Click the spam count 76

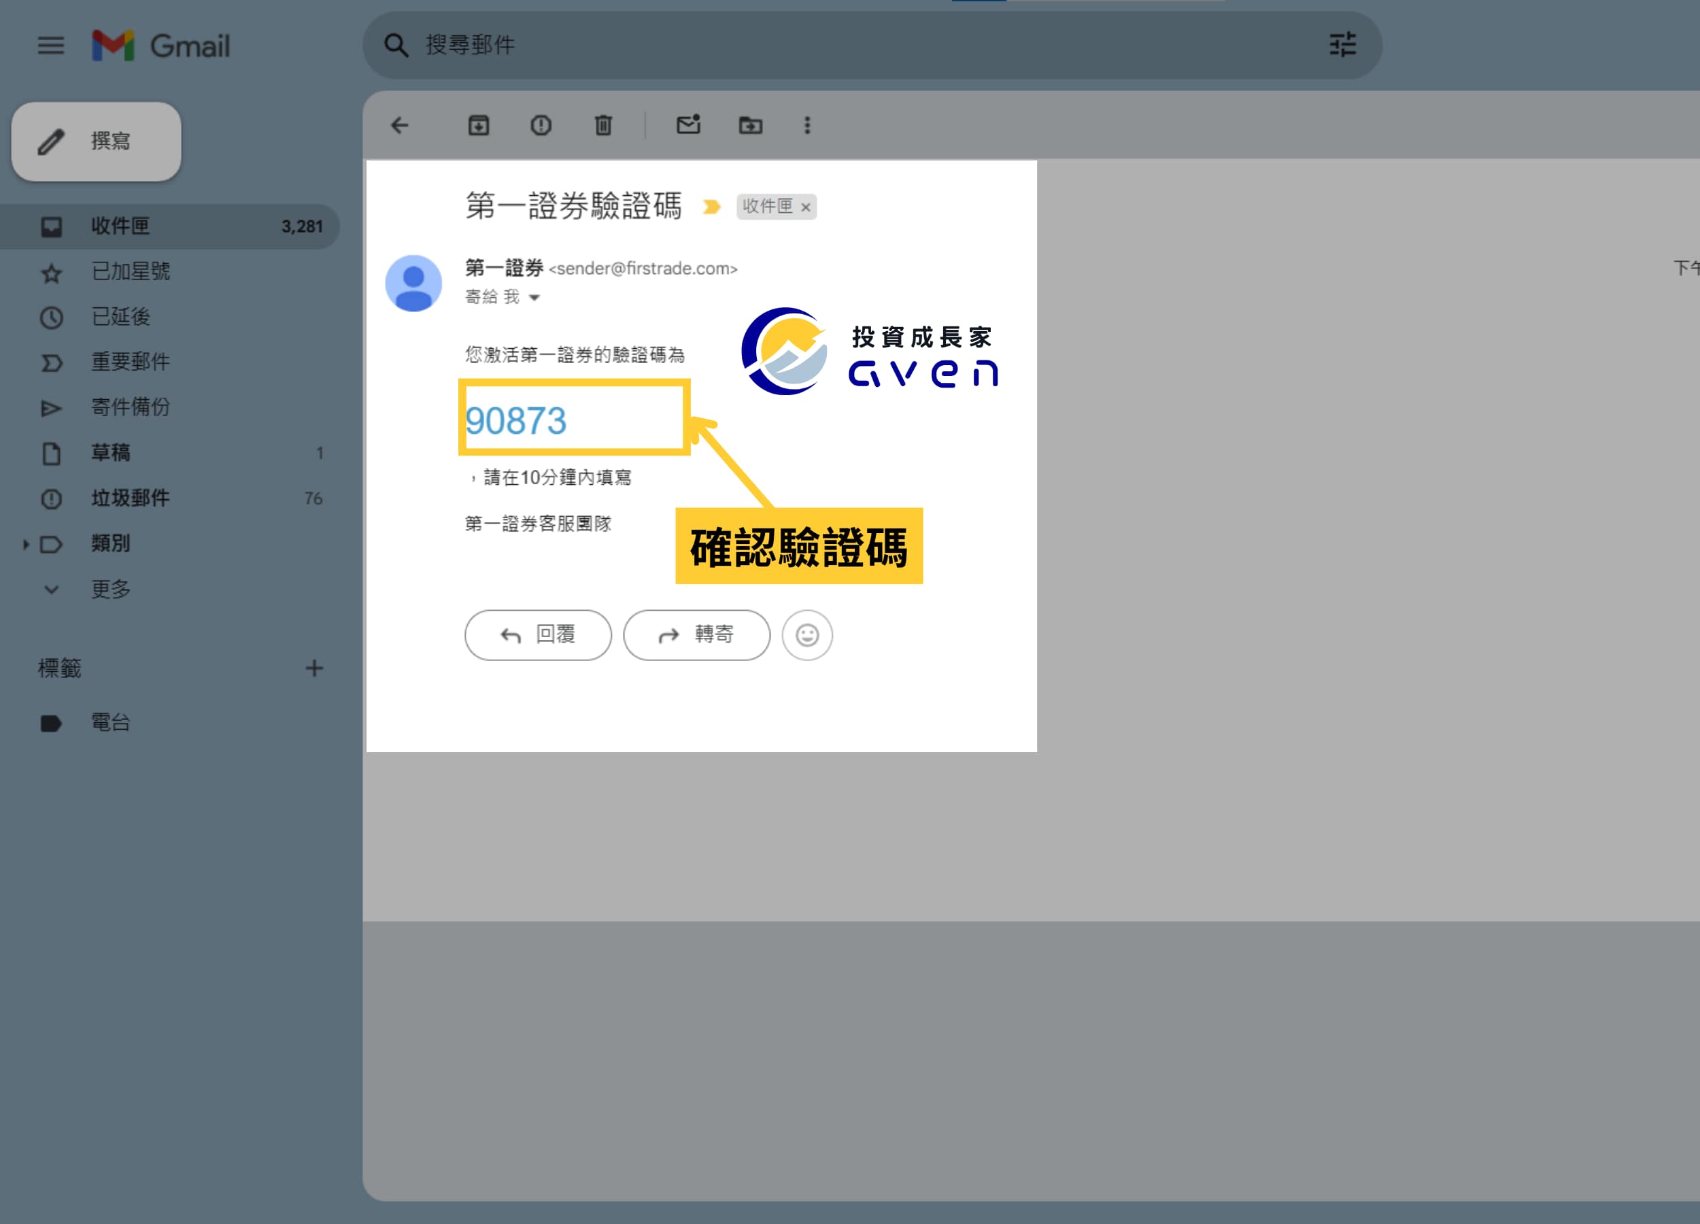tap(313, 498)
